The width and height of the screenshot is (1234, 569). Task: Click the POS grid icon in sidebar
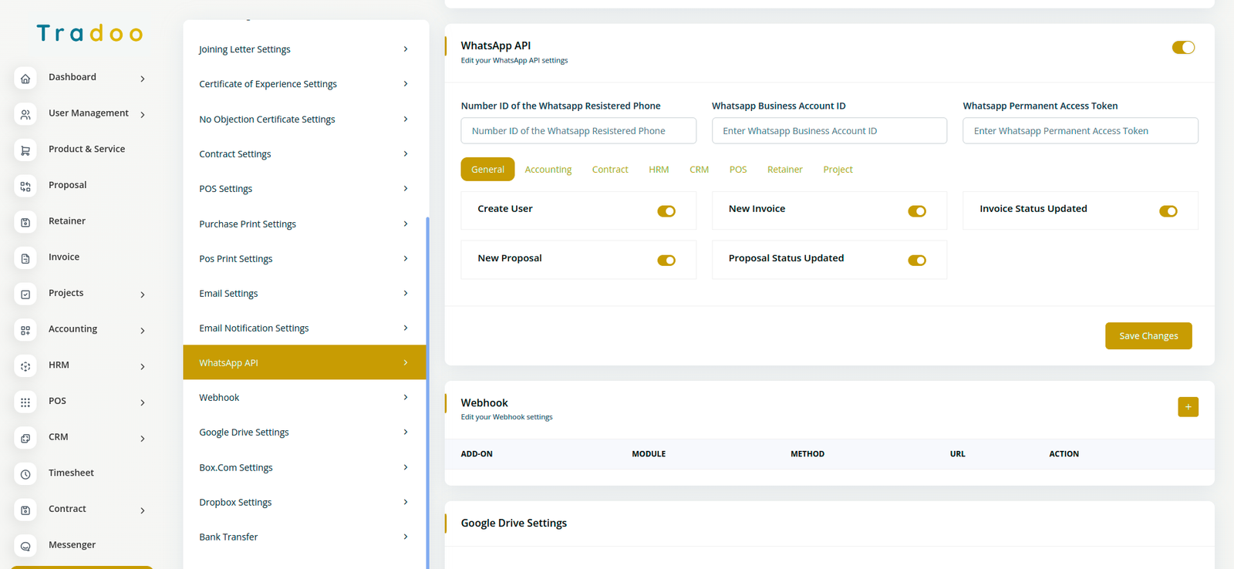tap(25, 402)
